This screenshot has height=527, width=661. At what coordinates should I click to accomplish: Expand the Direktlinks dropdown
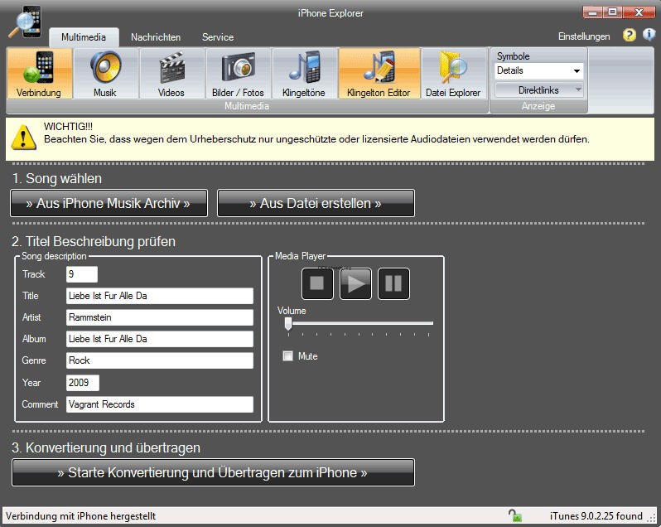pos(539,89)
